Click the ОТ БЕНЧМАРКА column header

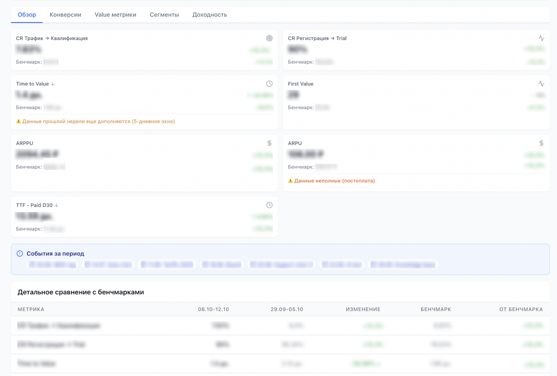[x=521, y=310]
